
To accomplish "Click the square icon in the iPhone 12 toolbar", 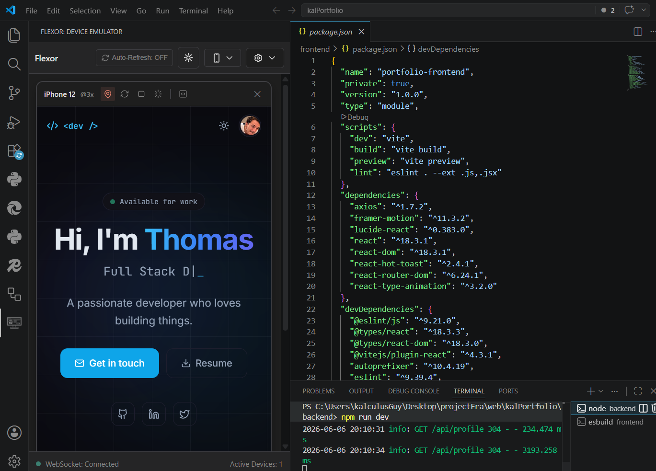I will (141, 94).
